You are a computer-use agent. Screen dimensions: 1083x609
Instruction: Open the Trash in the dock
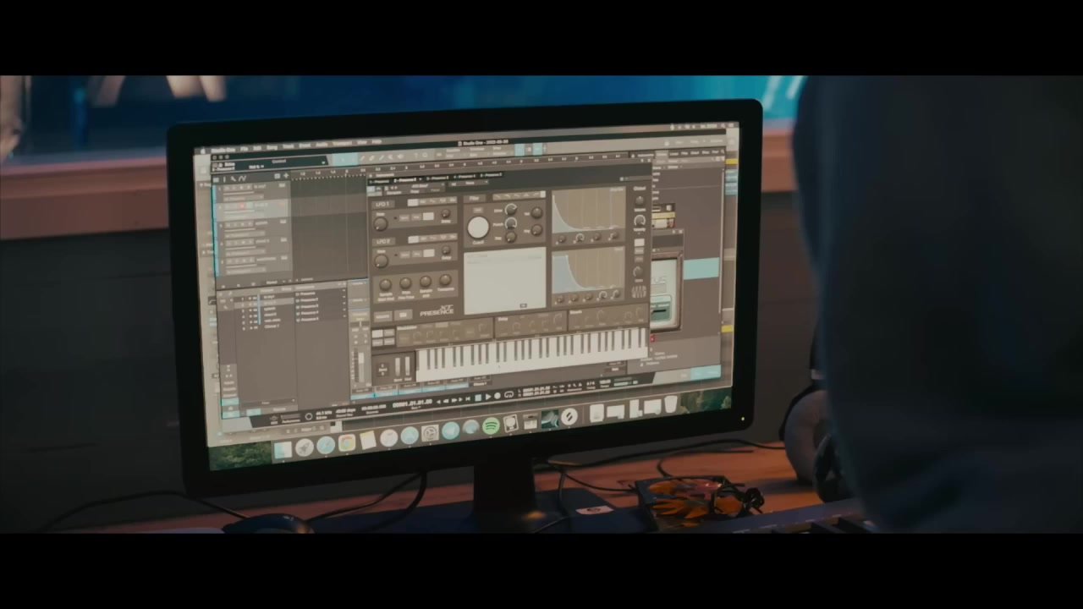[671, 404]
